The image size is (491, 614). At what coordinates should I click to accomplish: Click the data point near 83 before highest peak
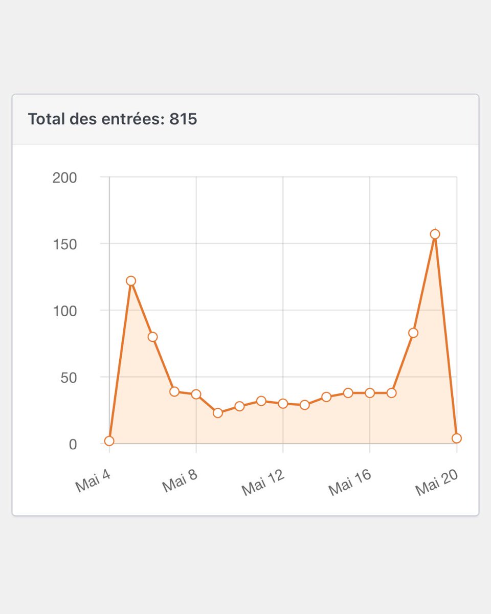413,333
